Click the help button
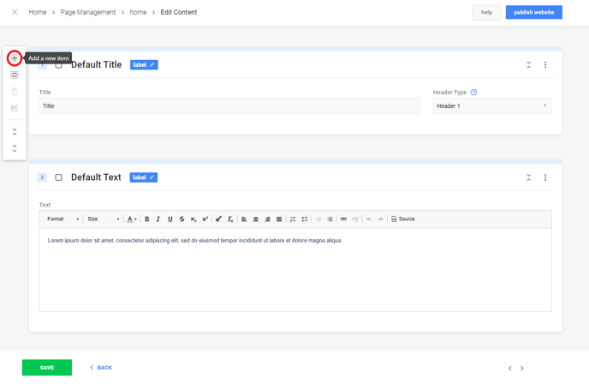Screen dimensions: 589x384 486,12
